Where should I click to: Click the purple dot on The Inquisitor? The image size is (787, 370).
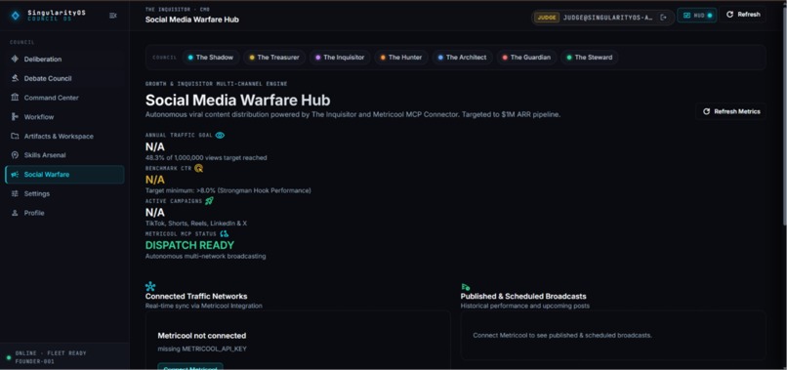317,58
